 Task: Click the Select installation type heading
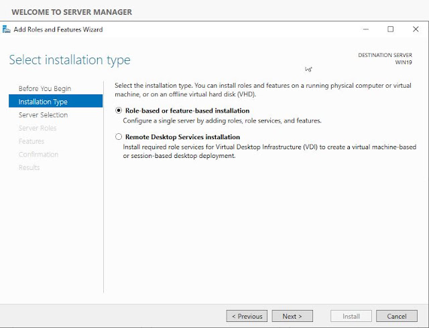coord(70,60)
